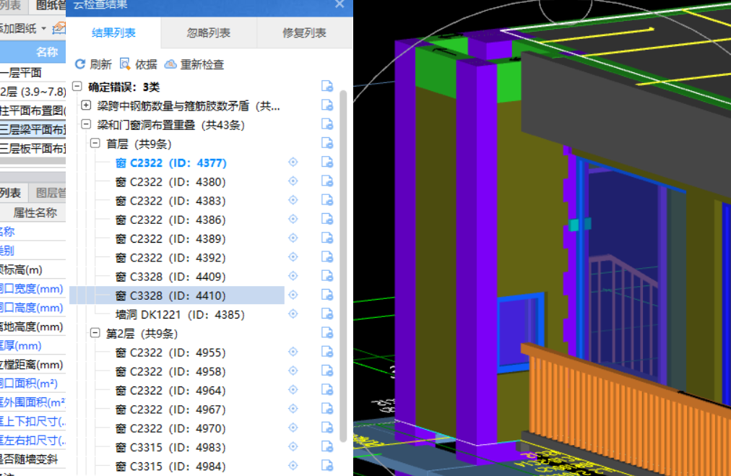Locate 窗 C2322 ID 4380 target icon

pyautogui.click(x=293, y=181)
